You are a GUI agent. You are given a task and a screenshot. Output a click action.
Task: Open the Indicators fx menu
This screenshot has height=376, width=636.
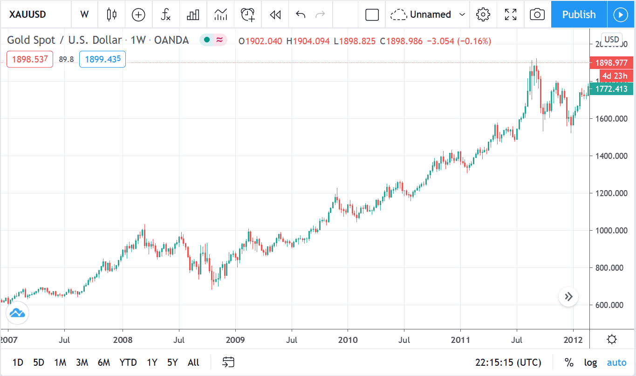click(x=165, y=14)
